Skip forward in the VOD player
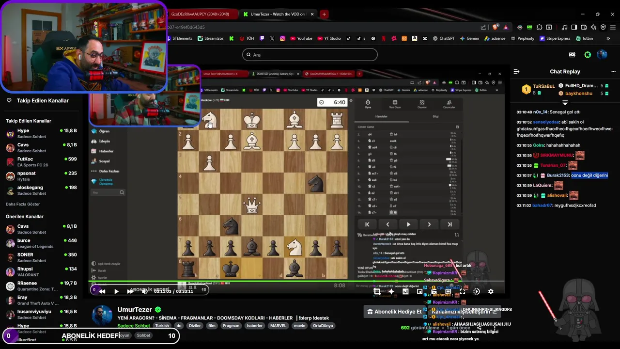This screenshot has height=349, width=620. [130, 291]
